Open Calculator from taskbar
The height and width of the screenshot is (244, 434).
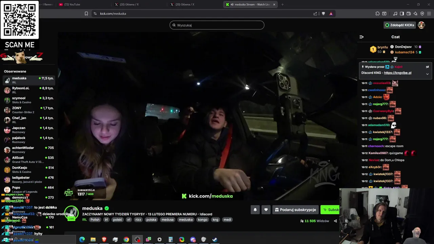171,240
